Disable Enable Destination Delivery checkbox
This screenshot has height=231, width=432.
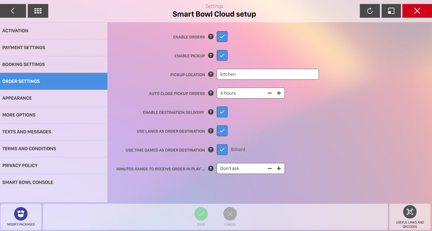coord(222,112)
